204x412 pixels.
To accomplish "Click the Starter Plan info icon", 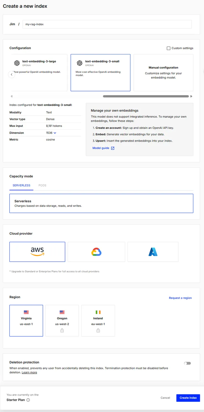I will [x=28, y=400].
